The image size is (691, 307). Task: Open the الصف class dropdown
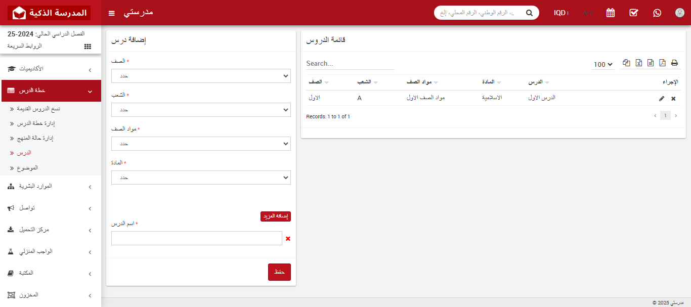(201, 76)
